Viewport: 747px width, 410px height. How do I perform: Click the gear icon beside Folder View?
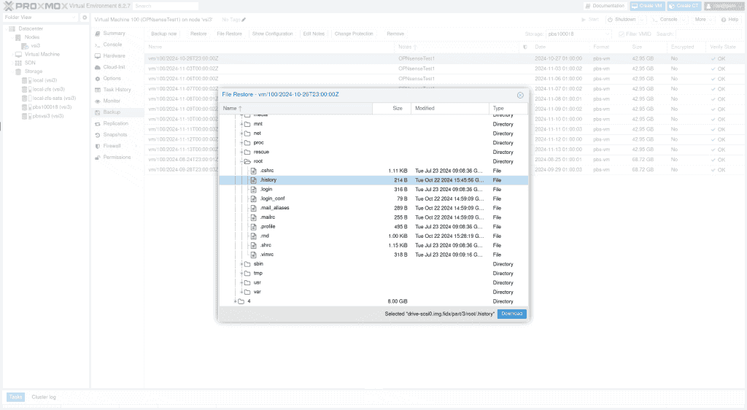tap(85, 18)
